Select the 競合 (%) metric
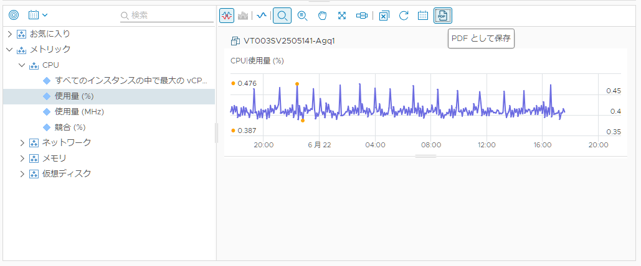641x266 pixels. (70, 127)
